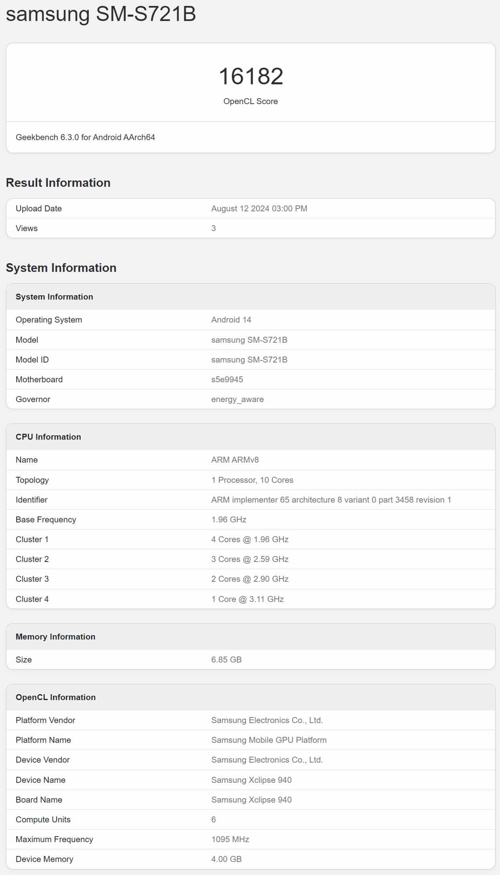This screenshot has height=875, width=500.
Task: Select the 16182 OpenCL score number
Action: (251, 76)
